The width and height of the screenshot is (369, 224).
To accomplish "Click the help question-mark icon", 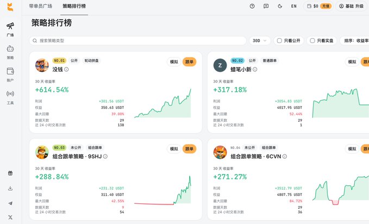I will click(x=252, y=7).
